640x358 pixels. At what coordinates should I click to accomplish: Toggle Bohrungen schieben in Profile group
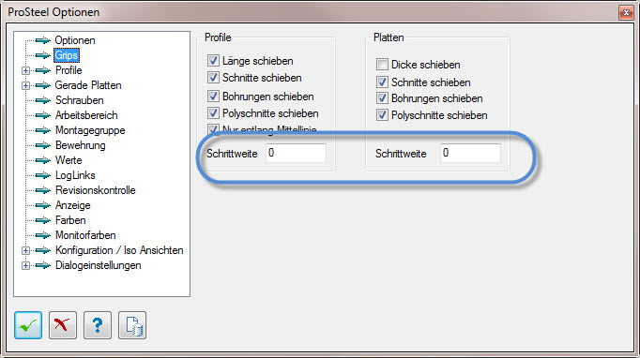[x=213, y=97]
